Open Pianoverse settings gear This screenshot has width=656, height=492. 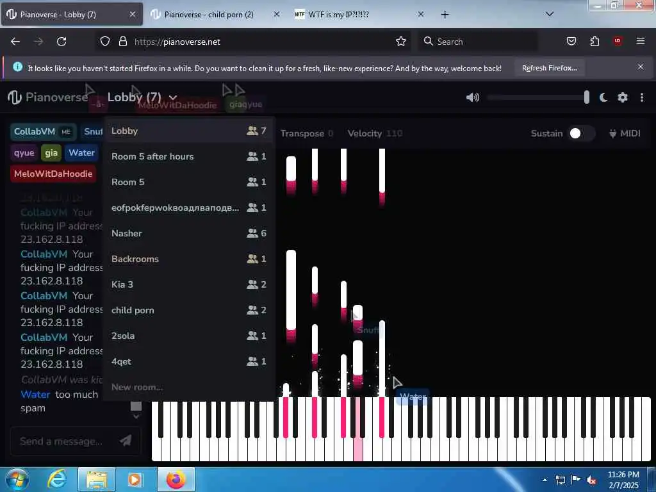(623, 97)
